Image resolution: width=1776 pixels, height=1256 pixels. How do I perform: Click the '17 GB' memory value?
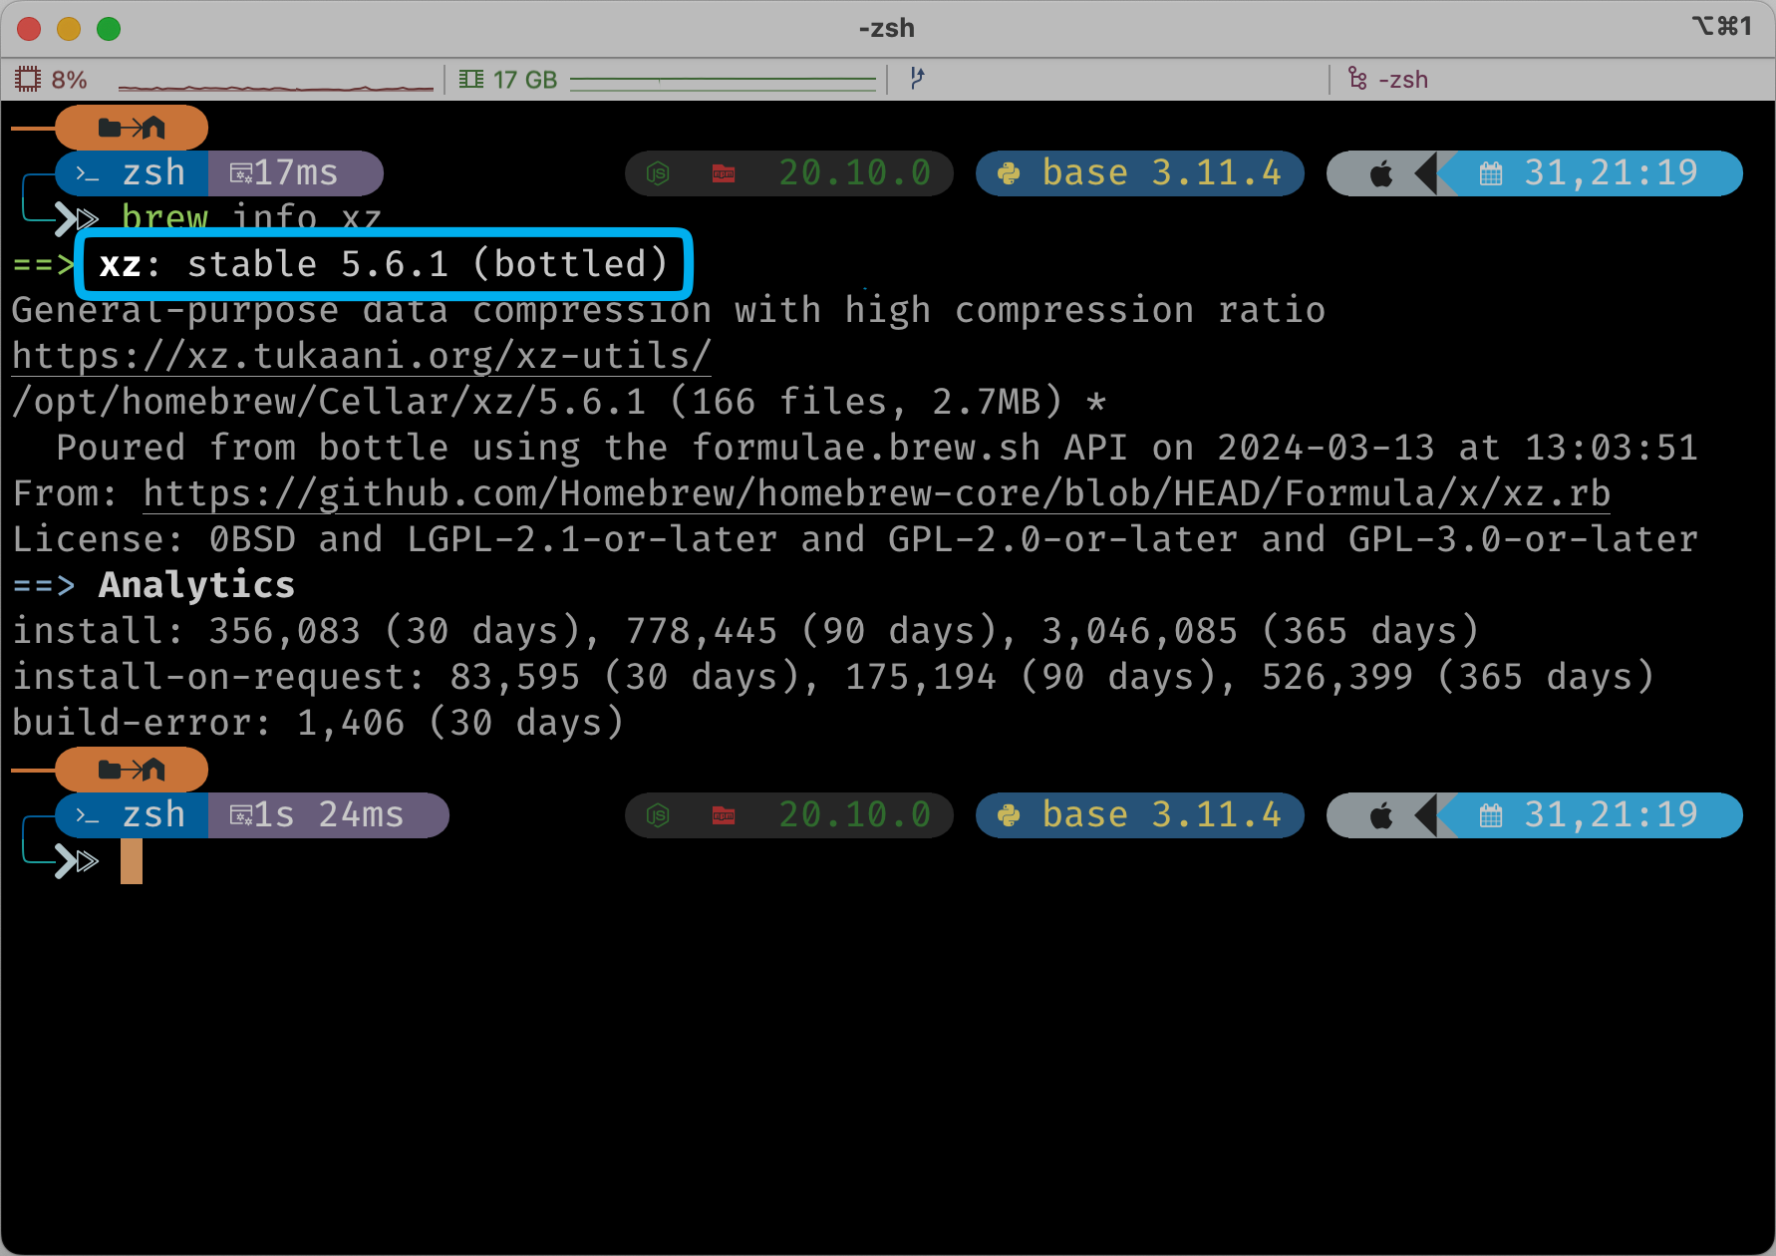(525, 80)
